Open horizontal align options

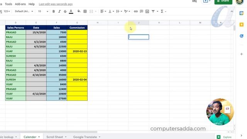[103, 11]
